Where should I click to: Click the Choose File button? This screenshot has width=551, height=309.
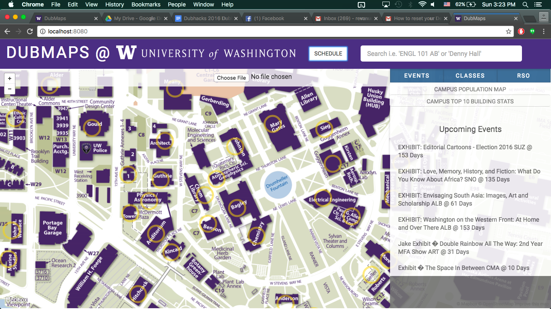pyautogui.click(x=231, y=78)
